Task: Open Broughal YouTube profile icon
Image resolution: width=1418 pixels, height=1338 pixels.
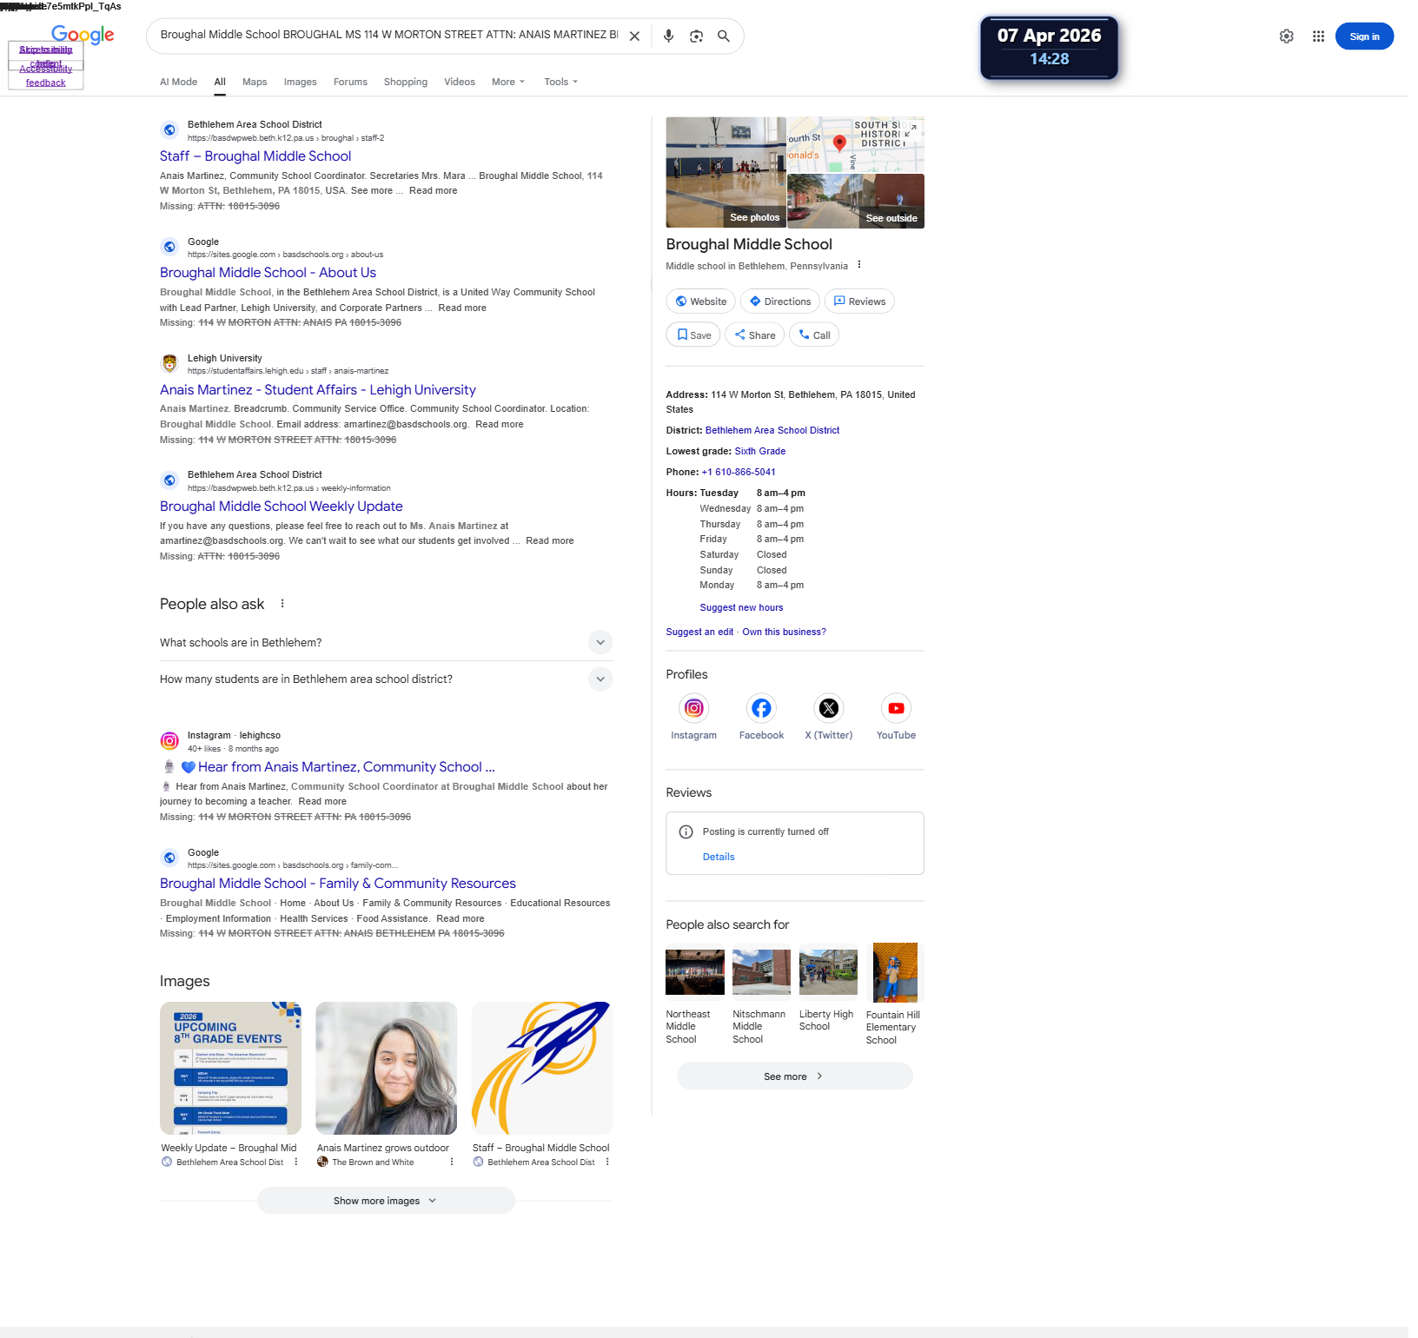Action: pos(896,708)
